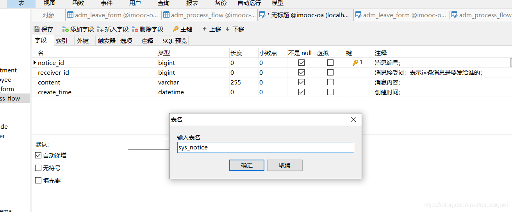Viewport: 512px width, 212px height.
Task: Check Virtual box for create_time
Action: pos(330,92)
